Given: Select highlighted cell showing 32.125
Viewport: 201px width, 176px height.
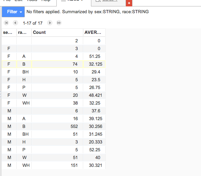Looking at the screenshot, I should (94, 64).
